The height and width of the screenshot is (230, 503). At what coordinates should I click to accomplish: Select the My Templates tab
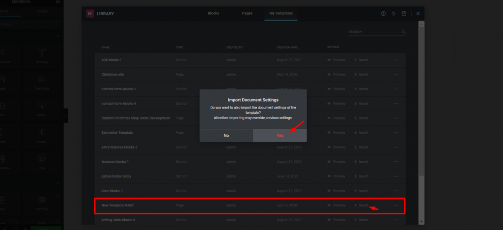pos(279,13)
